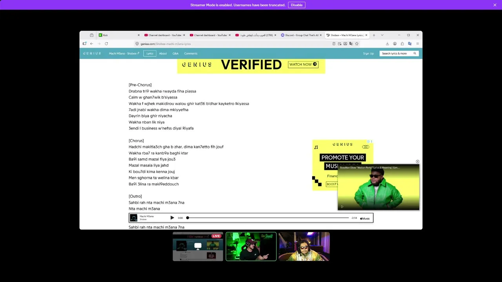Bookmark this page with the star

[x=356, y=44]
